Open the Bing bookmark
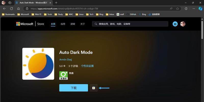Image resolution: width=204 pixels, height=102 pixels. click(142, 14)
